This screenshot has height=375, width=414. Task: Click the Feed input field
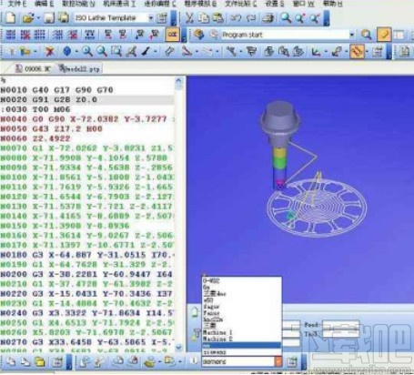pyautogui.click(x=340, y=325)
